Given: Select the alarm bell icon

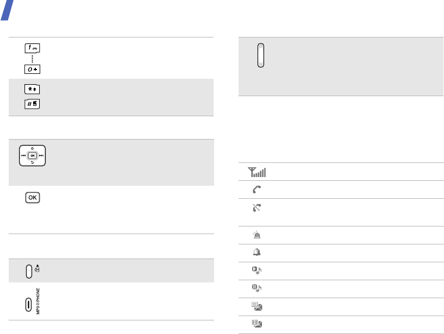Looking at the screenshot, I should click(256, 253).
